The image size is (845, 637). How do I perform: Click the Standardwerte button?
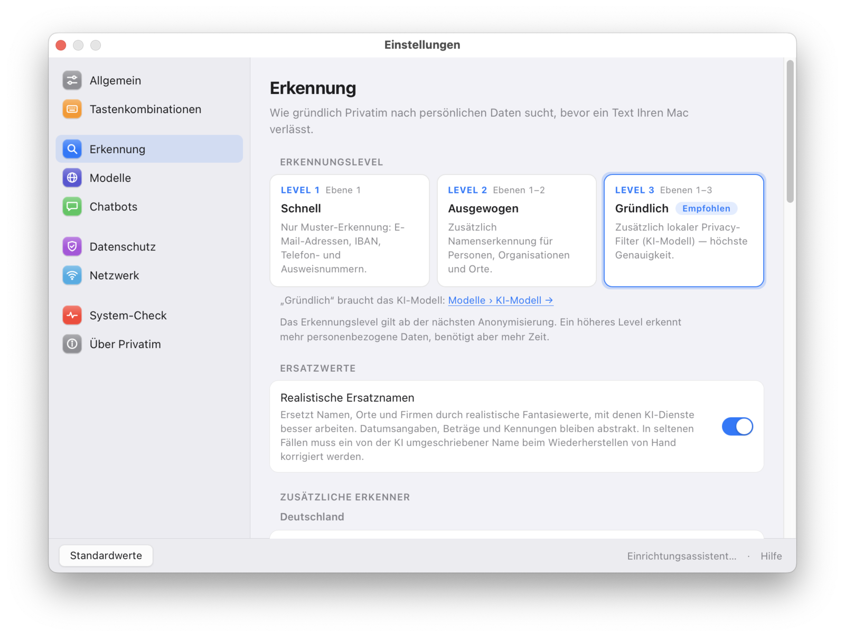click(106, 556)
